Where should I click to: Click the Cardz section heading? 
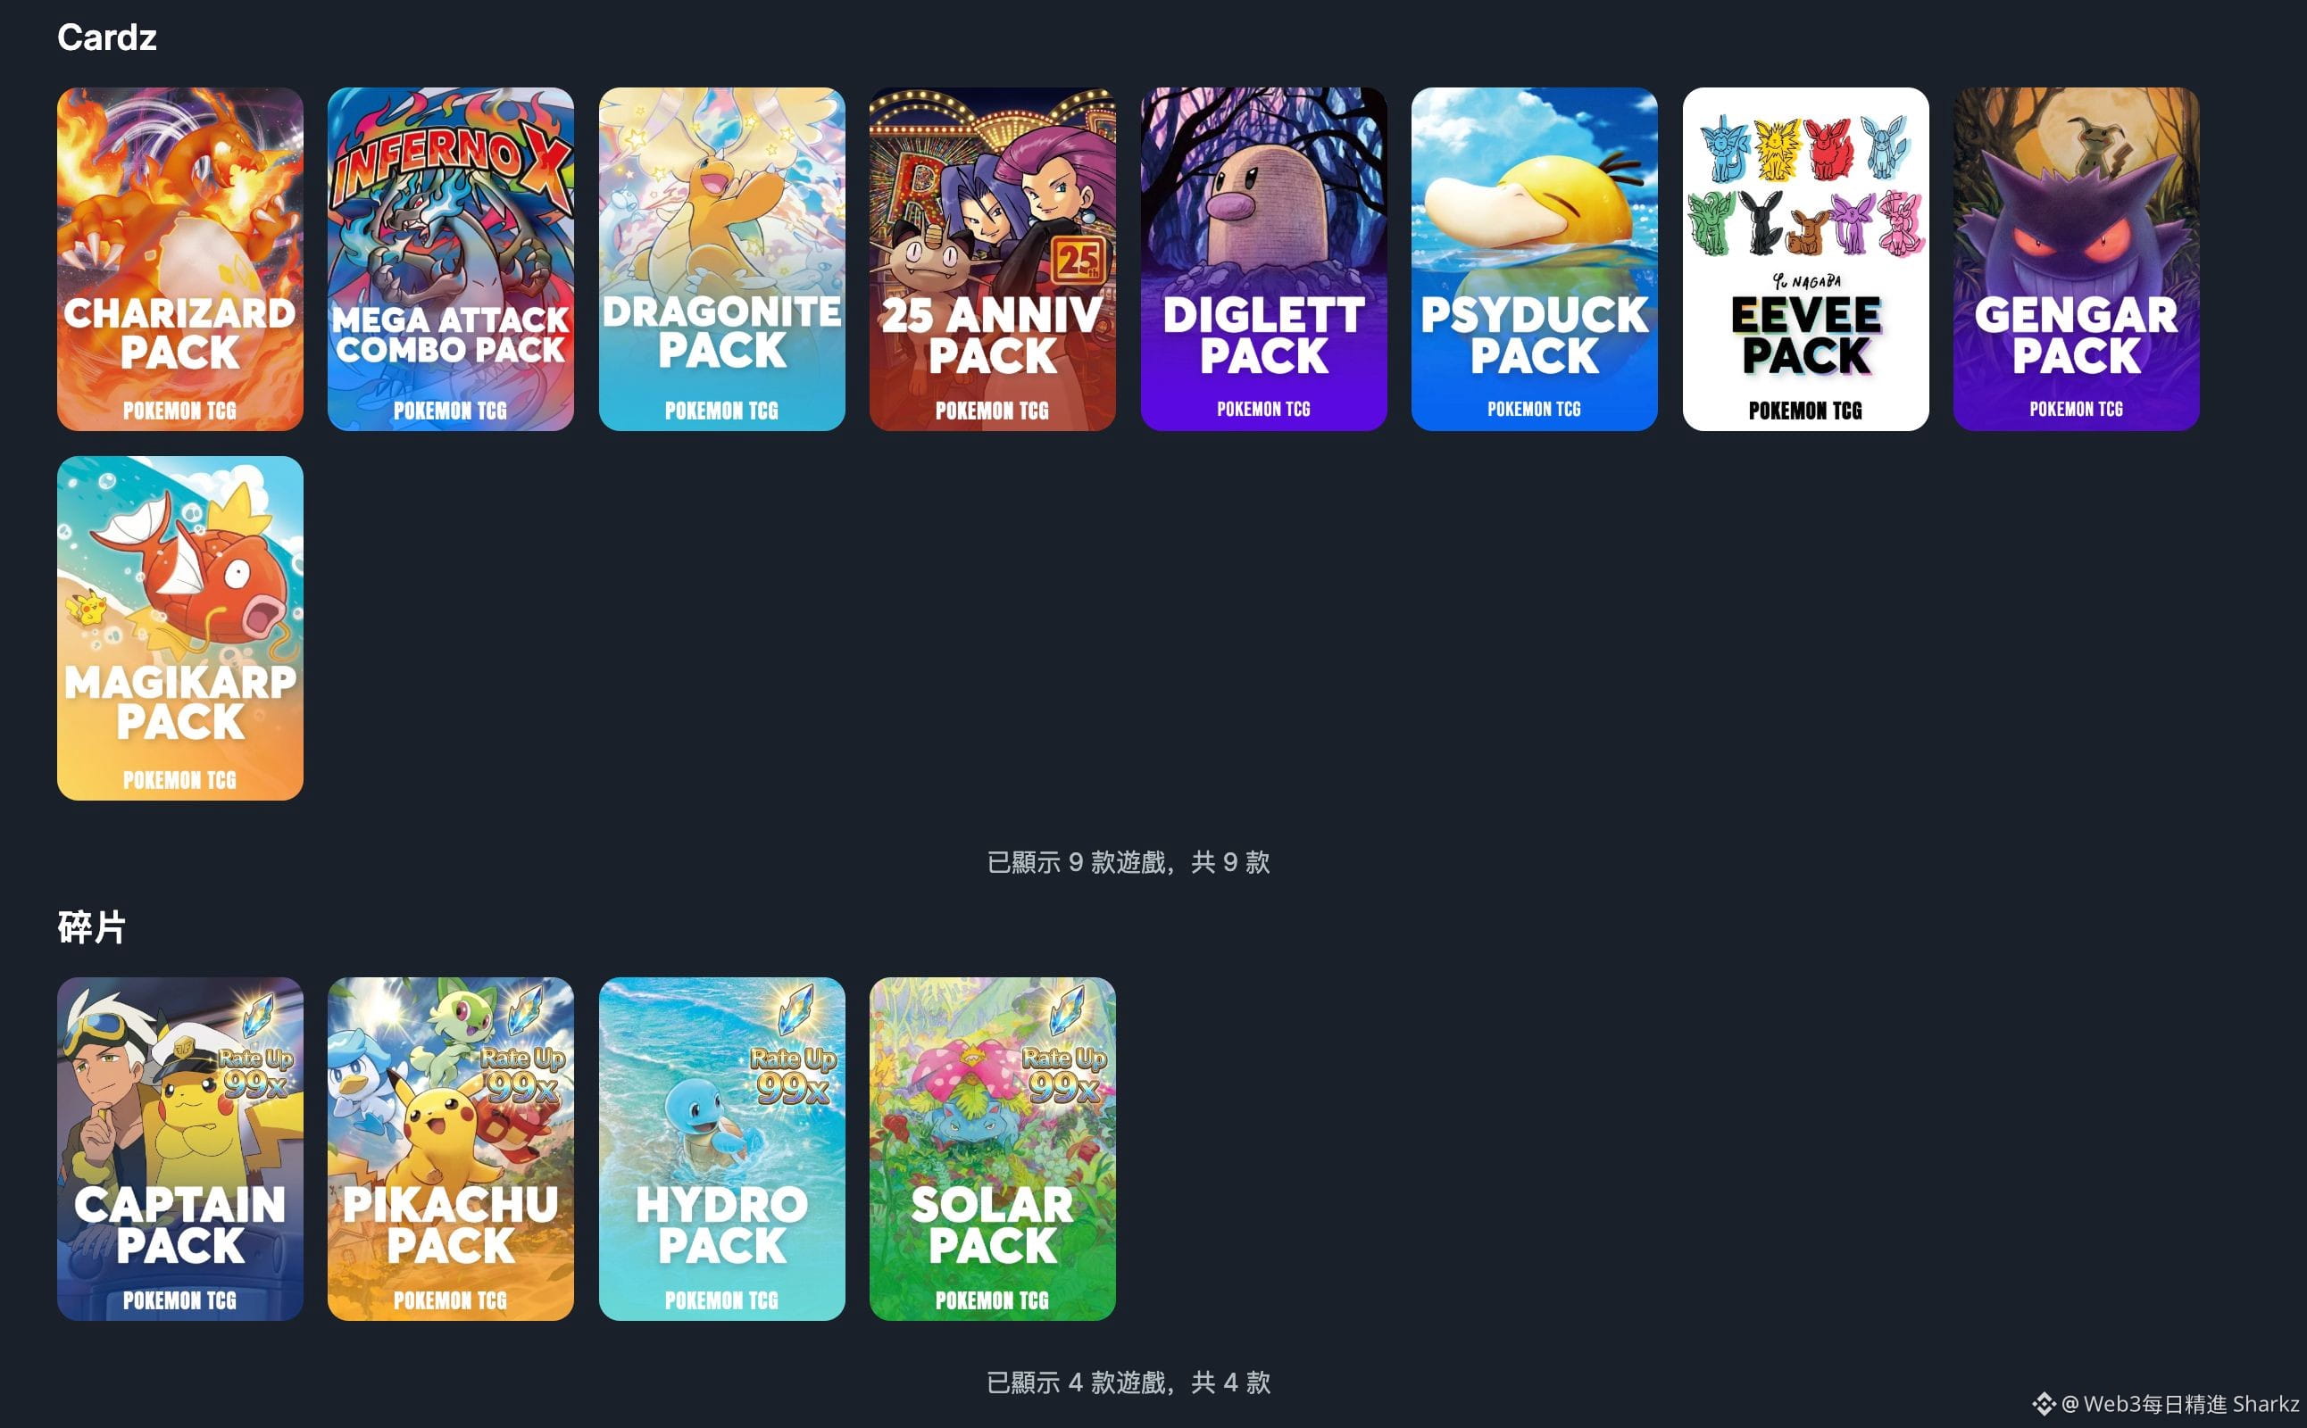tap(107, 37)
